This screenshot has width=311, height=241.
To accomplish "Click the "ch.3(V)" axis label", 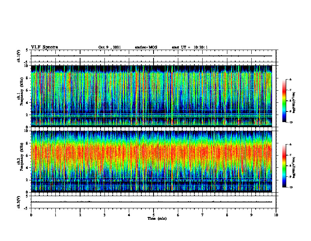I will [x=18, y=202].
